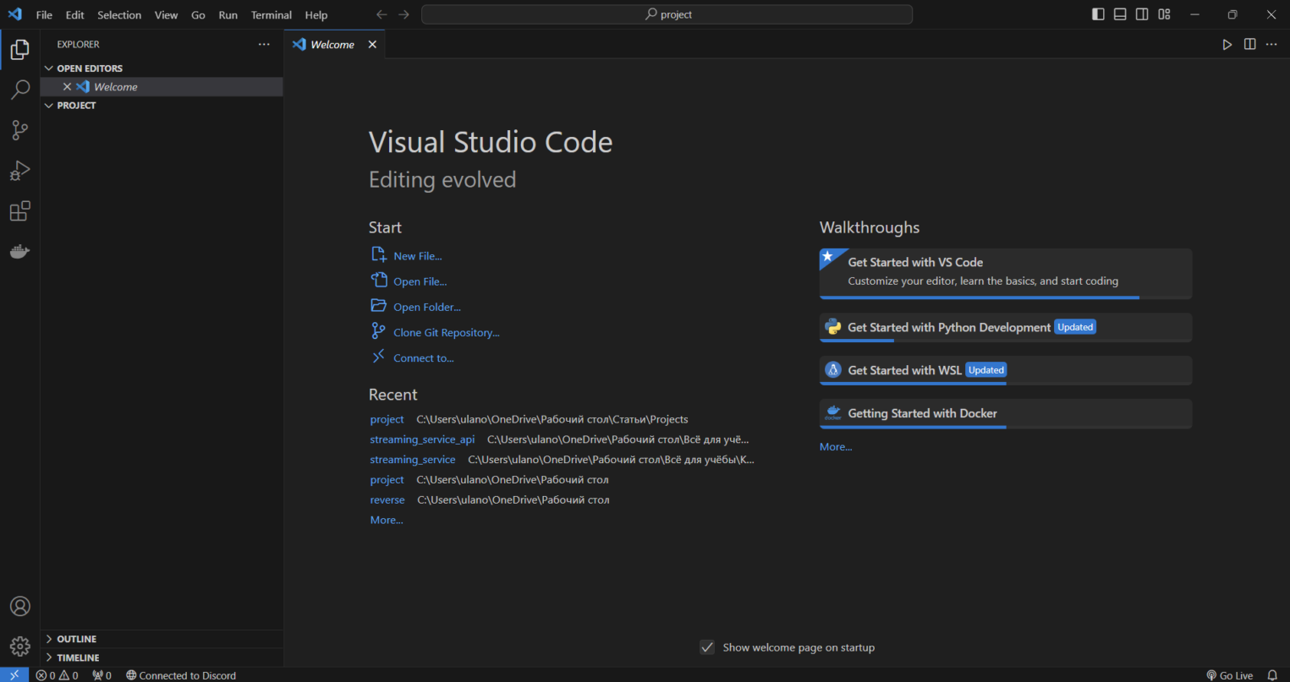The image size is (1290, 682).
Task: Toggle the secondary side bar layout icon
Action: point(1142,14)
